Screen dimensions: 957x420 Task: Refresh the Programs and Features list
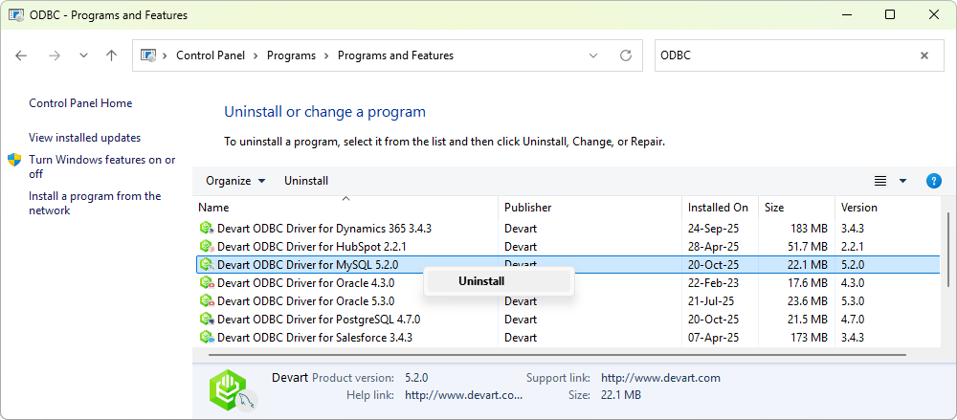(x=626, y=55)
